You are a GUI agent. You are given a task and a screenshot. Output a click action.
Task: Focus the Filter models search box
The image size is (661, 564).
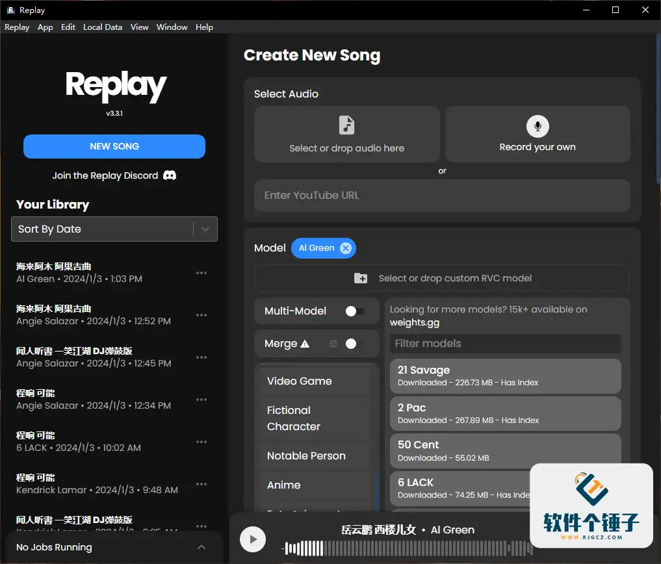(506, 344)
